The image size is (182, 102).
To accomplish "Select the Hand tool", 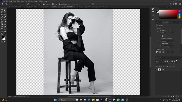I will point(5,31).
